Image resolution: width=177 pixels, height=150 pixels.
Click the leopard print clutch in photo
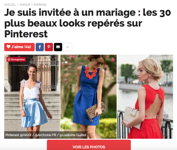(x=95, y=111)
